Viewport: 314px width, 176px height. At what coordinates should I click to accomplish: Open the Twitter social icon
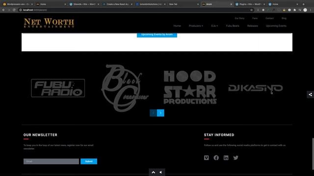coord(235,157)
